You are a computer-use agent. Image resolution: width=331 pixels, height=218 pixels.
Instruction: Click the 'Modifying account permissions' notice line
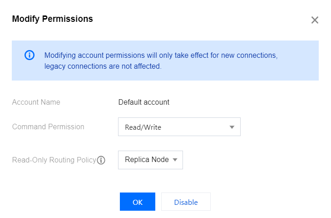click(161, 55)
